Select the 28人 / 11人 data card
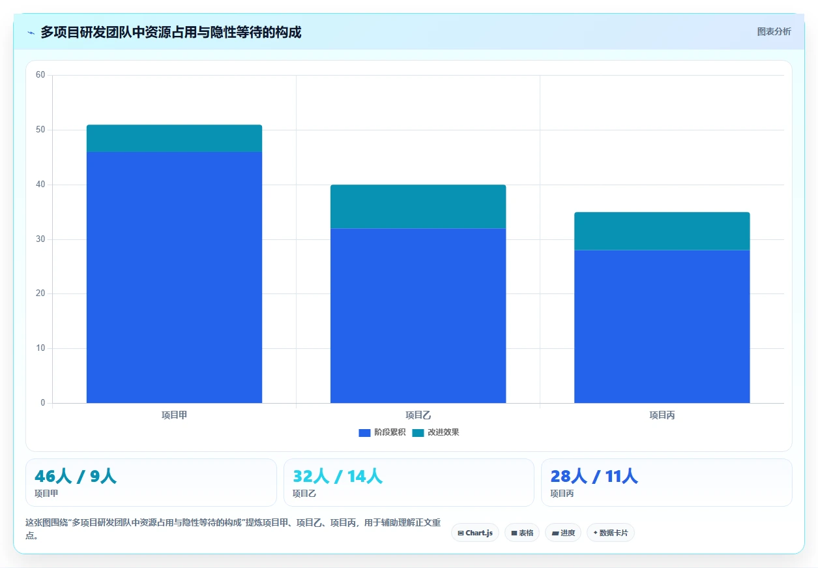This screenshot has width=818, height=568. tap(667, 483)
